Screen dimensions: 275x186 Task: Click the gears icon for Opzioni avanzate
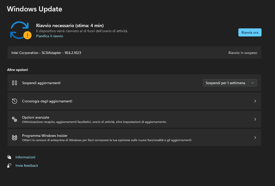[15, 119]
